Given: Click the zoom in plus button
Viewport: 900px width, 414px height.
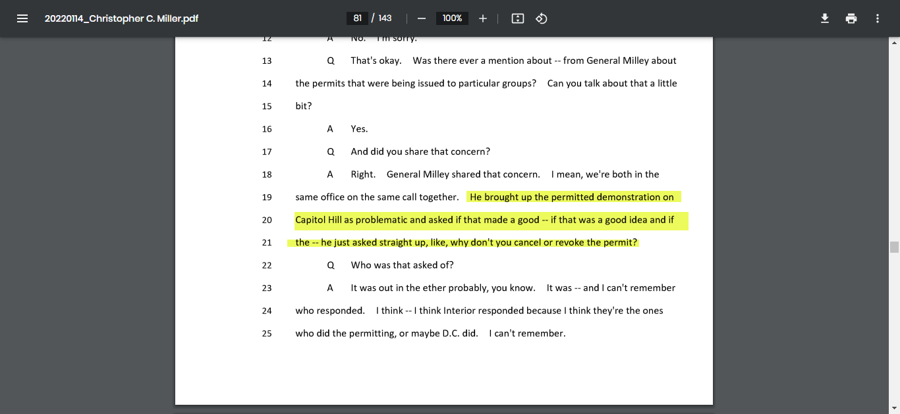Looking at the screenshot, I should [x=483, y=18].
